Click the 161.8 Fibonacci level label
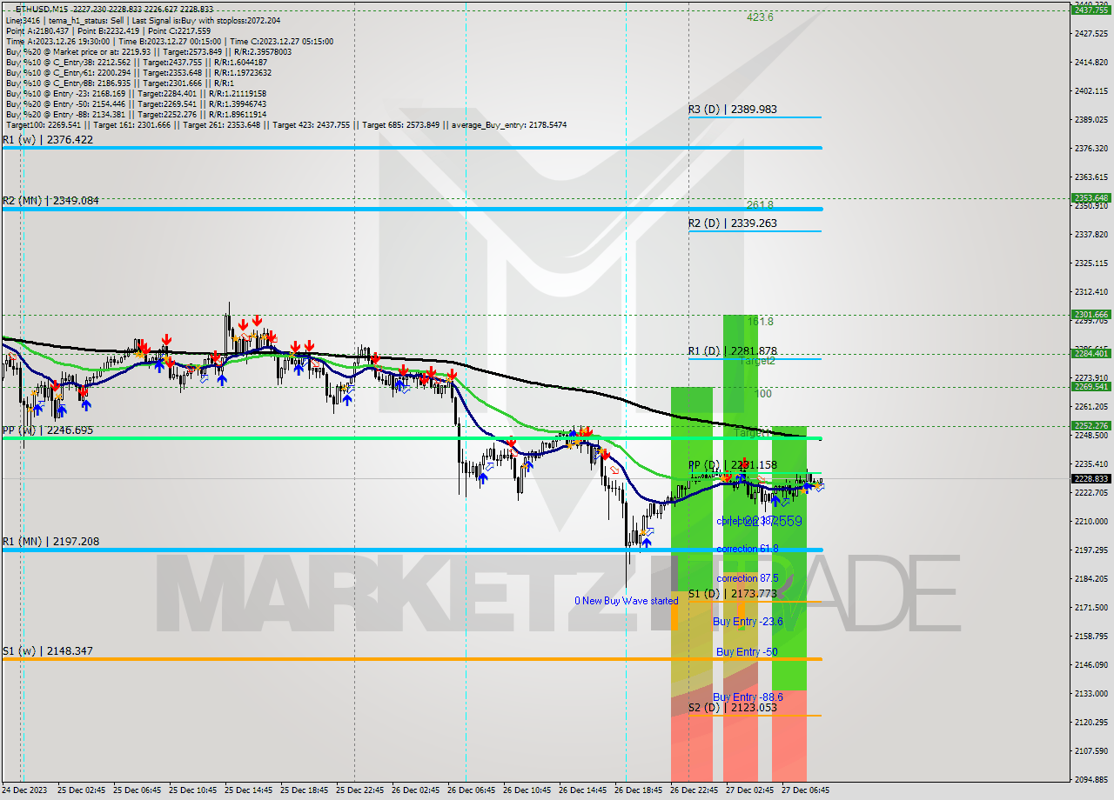 coord(760,322)
